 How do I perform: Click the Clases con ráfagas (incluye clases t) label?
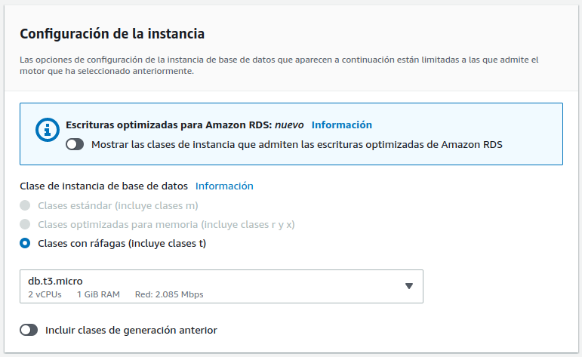coord(122,243)
